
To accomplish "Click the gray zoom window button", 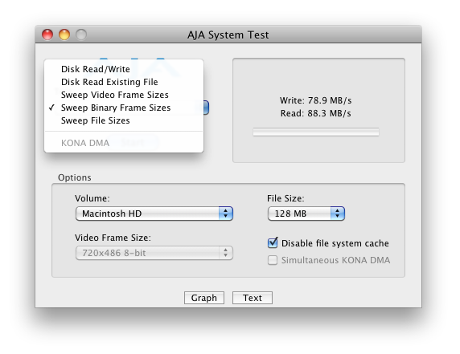I will (81, 35).
